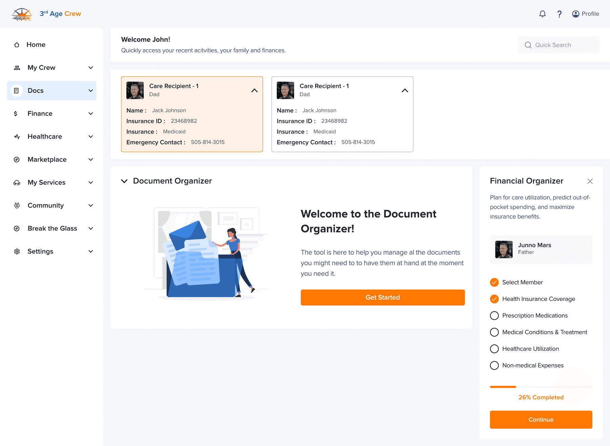
Task: Close the Financial Organizer panel
Action: click(590, 181)
